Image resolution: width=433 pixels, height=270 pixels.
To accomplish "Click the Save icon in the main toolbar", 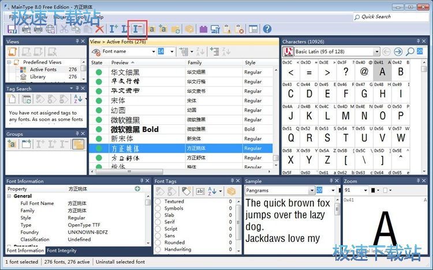I will (x=12, y=29).
